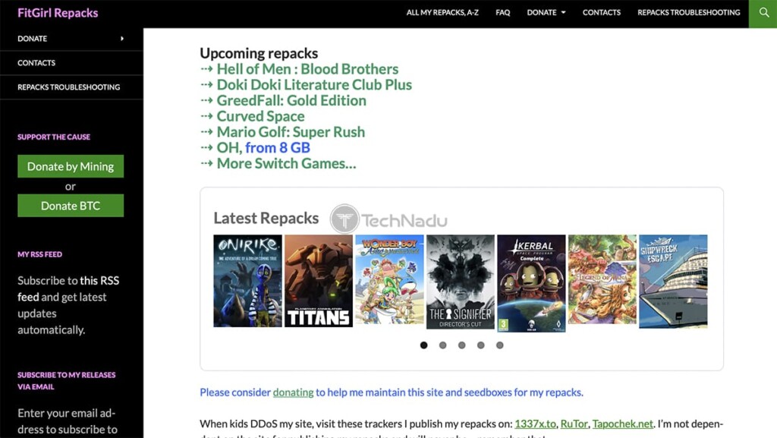Select the fourth carousel page dot
The width and height of the screenshot is (777, 438).
point(480,345)
